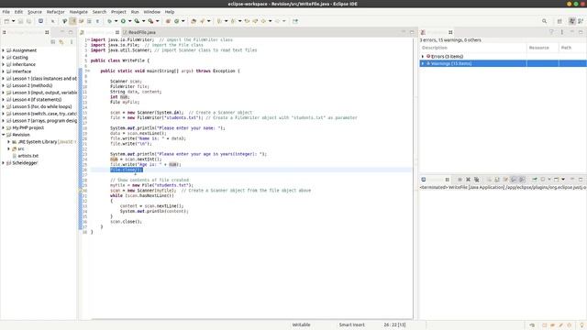Click the toolbar Search magnifier icon
Screen dimensions: 587x330
[x=544, y=21]
